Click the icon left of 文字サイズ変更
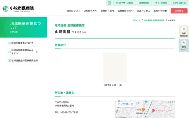The height and width of the screenshot is (118, 189). (109, 3)
